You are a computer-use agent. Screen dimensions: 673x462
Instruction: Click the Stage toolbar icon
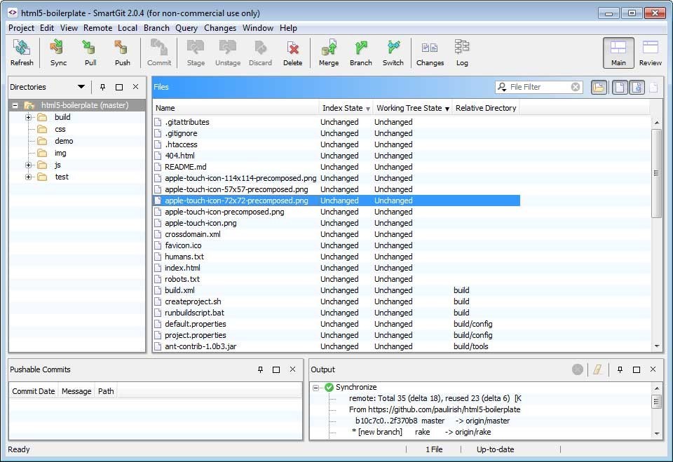[196, 53]
